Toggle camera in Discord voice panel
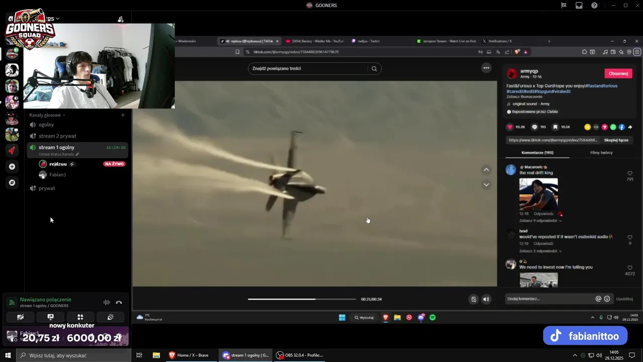The height and width of the screenshot is (362, 643). [x=20, y=317]
